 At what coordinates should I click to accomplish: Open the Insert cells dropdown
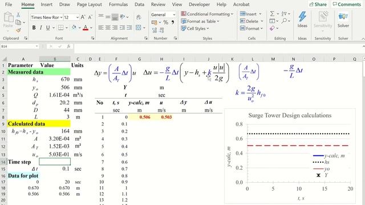251,14
